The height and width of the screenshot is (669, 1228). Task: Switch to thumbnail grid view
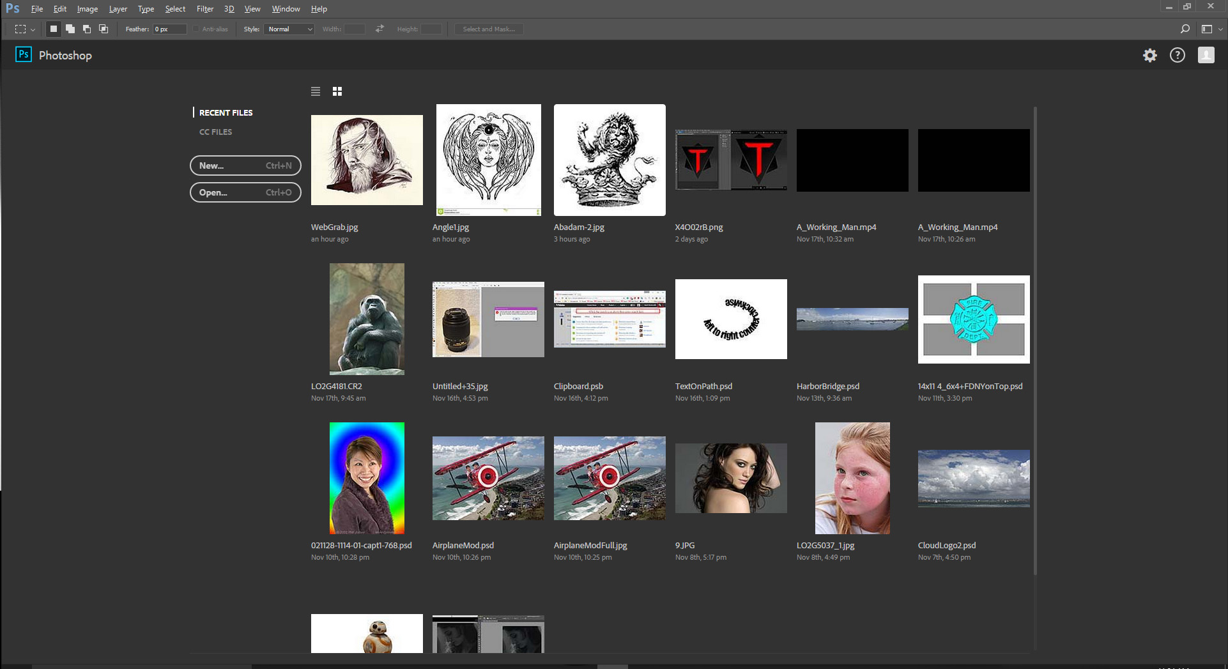pyautogui.click(x=337, y=91)
